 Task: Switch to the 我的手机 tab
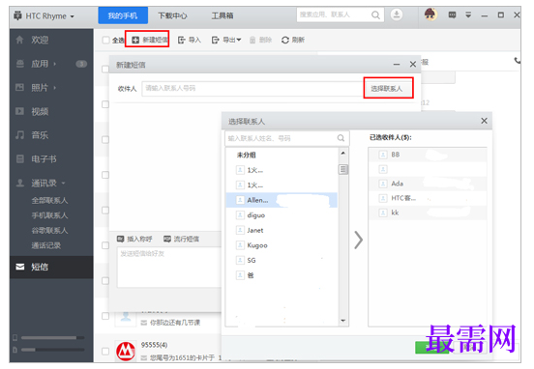coord(123,15)
